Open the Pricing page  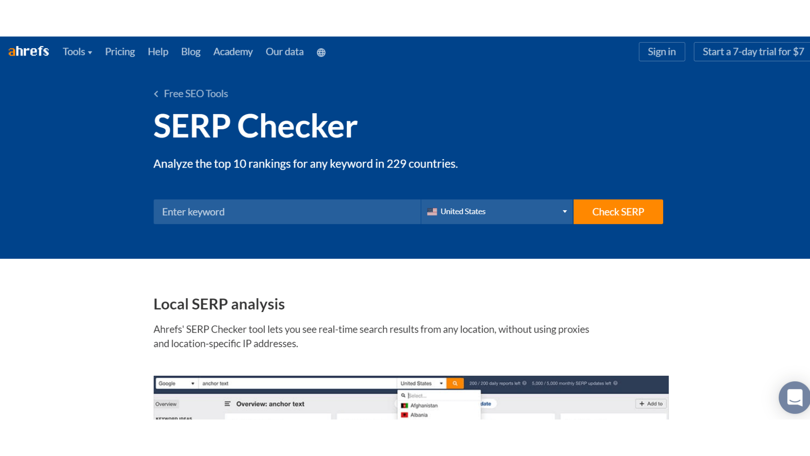pos(120,52)
